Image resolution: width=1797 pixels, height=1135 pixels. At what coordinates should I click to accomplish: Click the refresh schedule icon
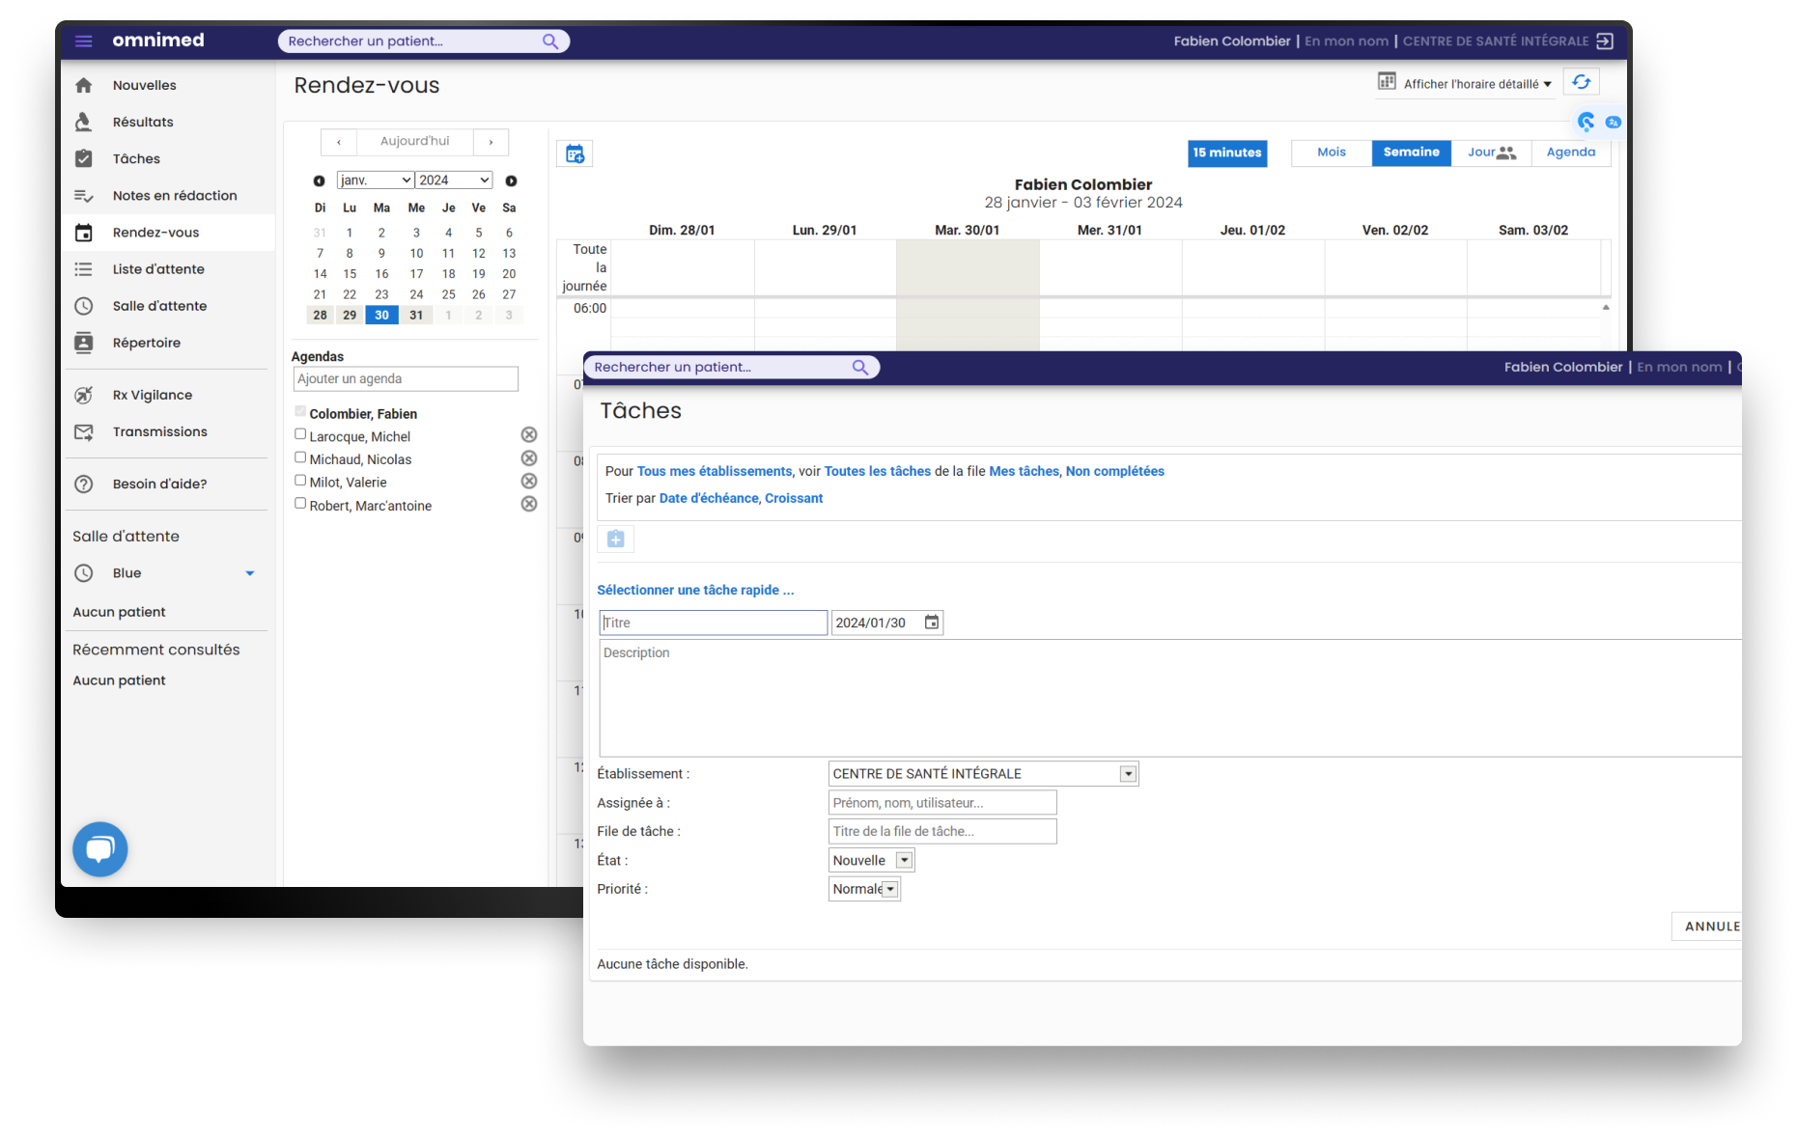1581,82
